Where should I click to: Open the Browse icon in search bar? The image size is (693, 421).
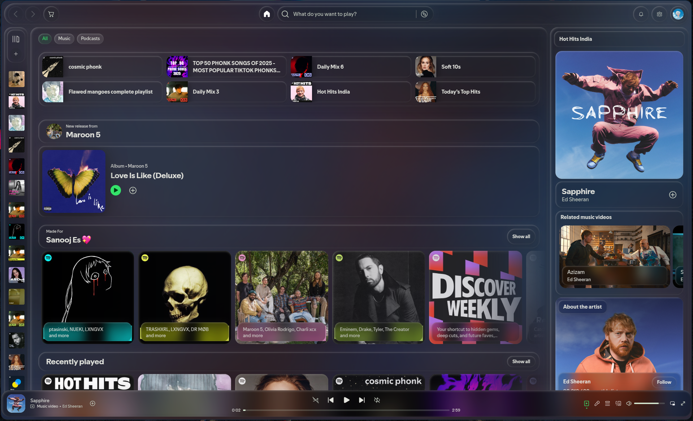coord(424,14)
